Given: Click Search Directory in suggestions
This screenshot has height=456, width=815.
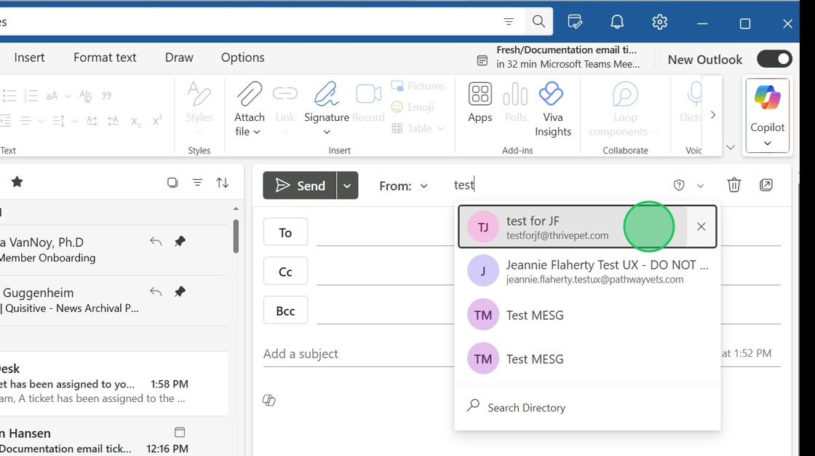Looking at the screenshot, I should coord(526,408).
